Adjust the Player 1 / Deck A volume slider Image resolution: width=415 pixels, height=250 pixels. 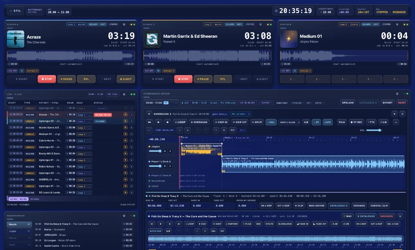click(155, 166)
